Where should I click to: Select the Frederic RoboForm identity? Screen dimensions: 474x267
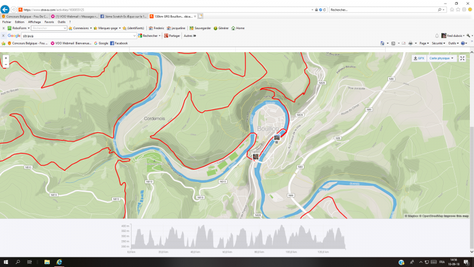(156, 28)
